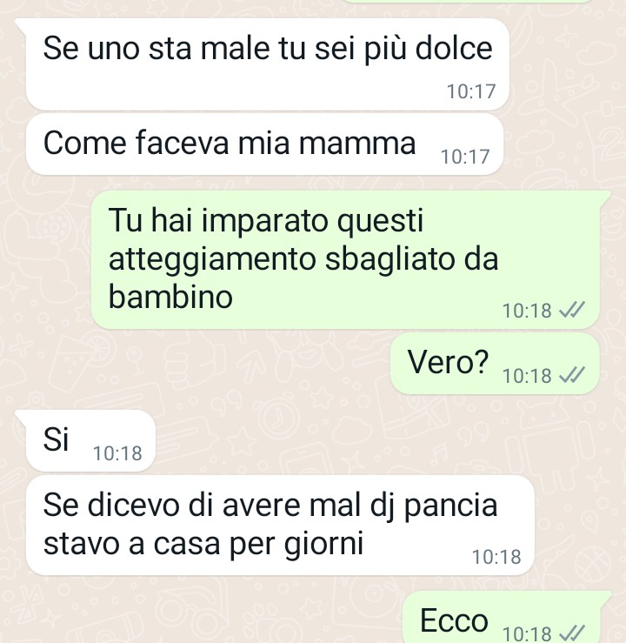Viewport: 626px width, 643px height.
Task: Tap the 10:18 timestamp on 'bambino' message
Action: pos(527,311)
